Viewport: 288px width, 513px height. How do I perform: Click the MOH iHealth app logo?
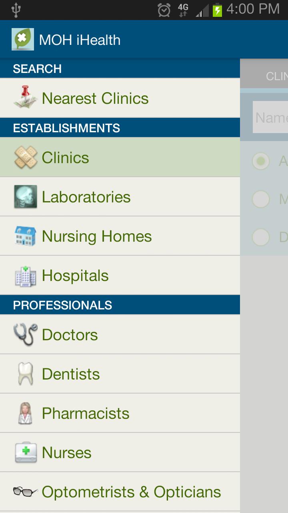click(x=23, y=39)
